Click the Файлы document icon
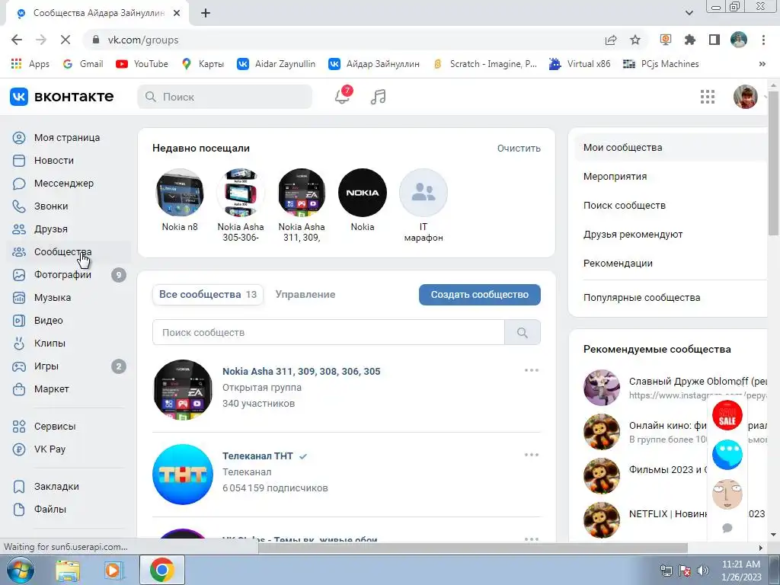This screenshot has width=780, height=585. 19,510
